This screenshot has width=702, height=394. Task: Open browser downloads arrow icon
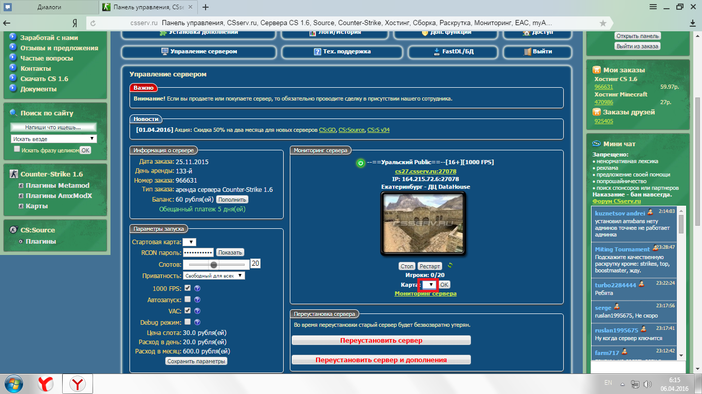point(692,23)
